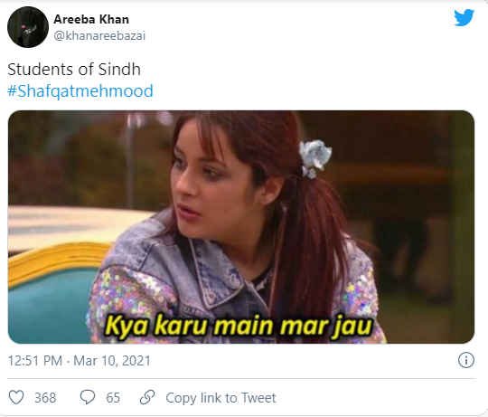Click the teal chair in the photo

point(50,299)
